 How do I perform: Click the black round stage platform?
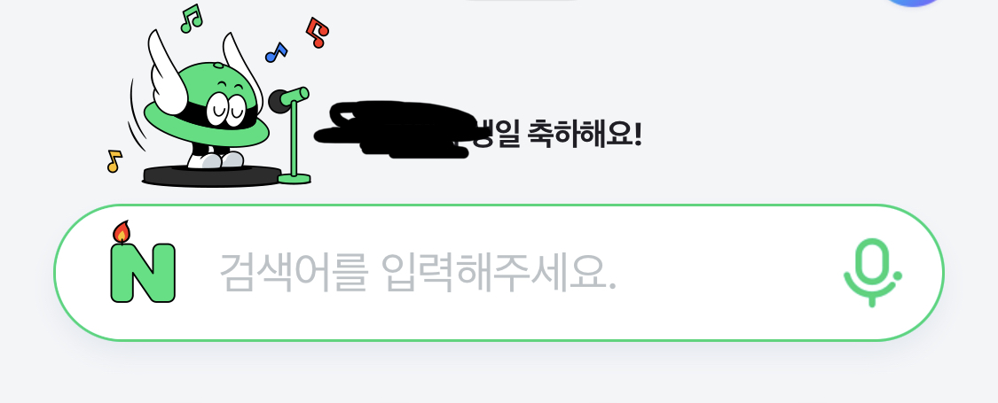212,175
